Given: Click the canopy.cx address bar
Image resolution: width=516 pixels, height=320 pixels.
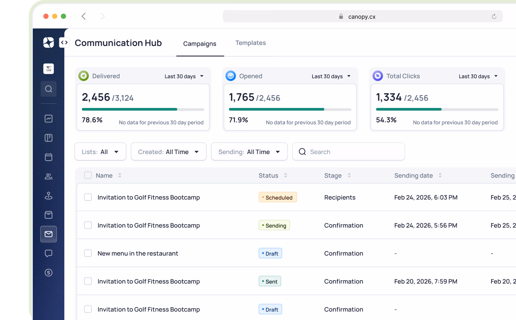Looking at the screenshot, I should [363, 16].
